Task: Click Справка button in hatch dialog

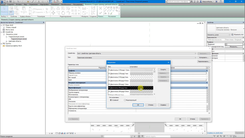Action: click(x=163, y=105)
